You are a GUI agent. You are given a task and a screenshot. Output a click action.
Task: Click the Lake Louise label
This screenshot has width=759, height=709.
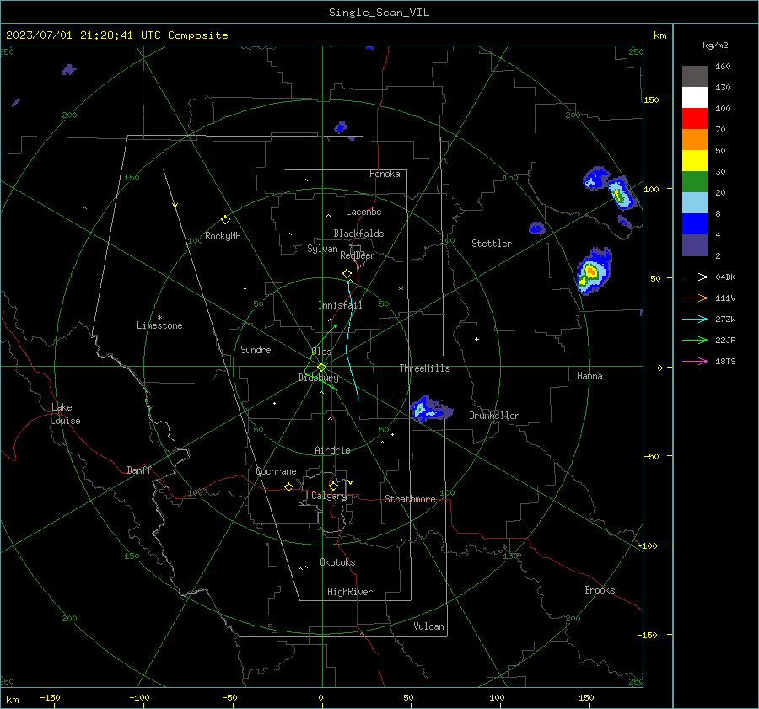[65, 414]
